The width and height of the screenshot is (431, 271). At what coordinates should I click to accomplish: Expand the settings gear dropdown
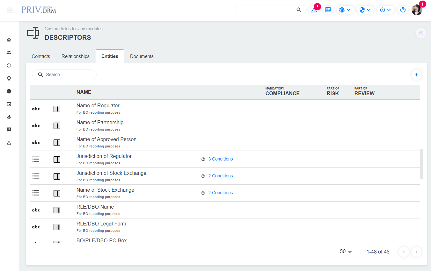tap(345, 10)
